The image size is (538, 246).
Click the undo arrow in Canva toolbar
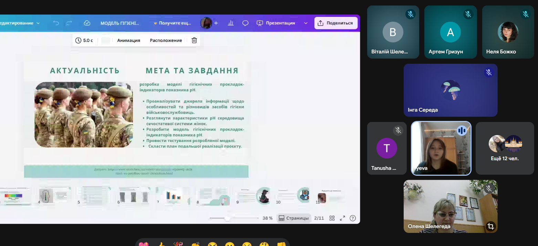pyautogui.click(x=56, y=23)
